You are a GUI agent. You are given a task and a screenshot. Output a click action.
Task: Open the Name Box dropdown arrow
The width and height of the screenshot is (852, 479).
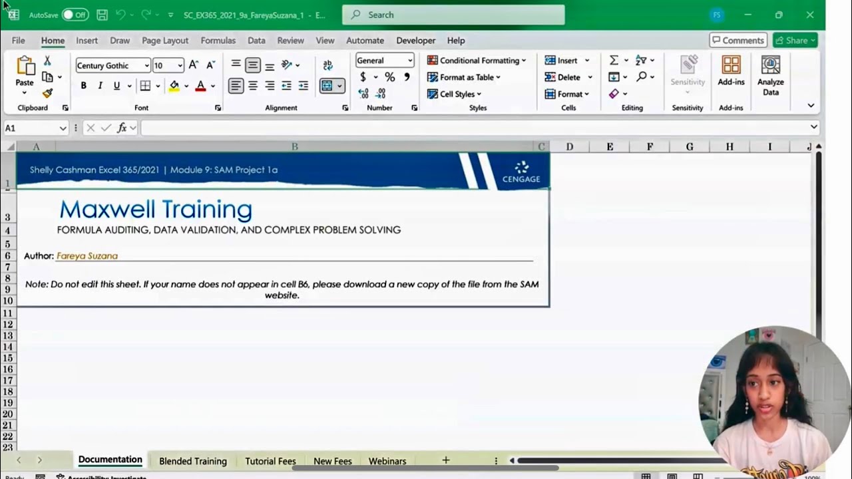point(63,128)
